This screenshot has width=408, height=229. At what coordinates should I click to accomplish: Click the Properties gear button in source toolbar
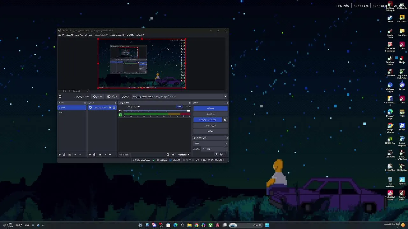[x=98, y=96]
